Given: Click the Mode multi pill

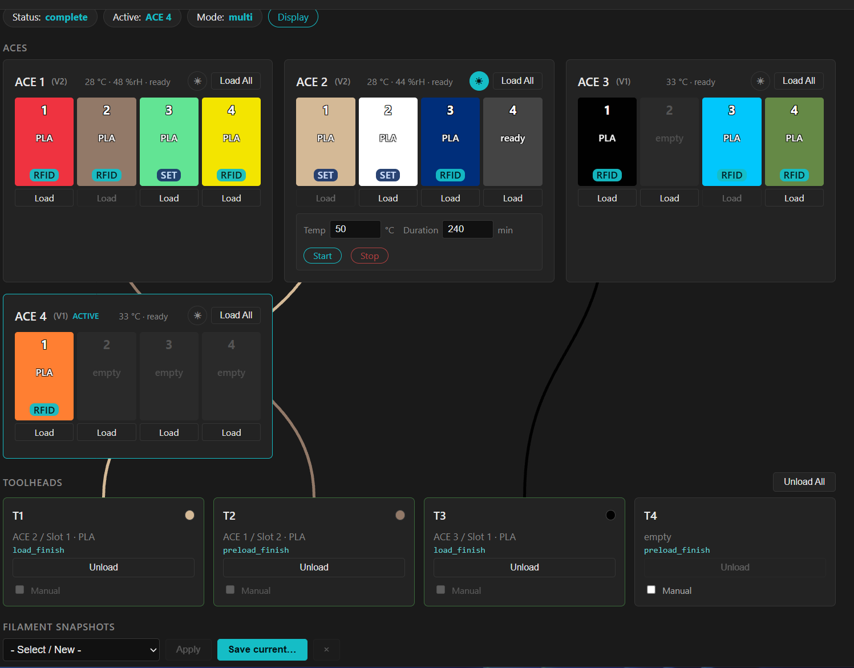Looking at the screenshot, I should [x=225, y=17].
